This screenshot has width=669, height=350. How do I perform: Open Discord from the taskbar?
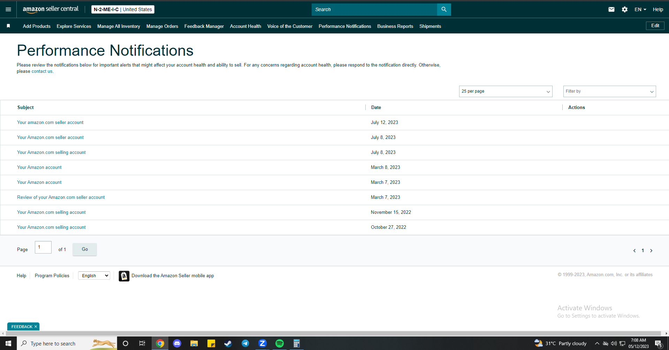177,343
